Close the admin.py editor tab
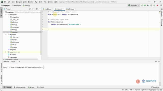Viewport: 163px width, 91px height. click(x=75, y=9)
